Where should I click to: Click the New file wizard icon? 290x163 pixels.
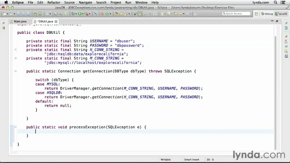(x=5, y=14)
